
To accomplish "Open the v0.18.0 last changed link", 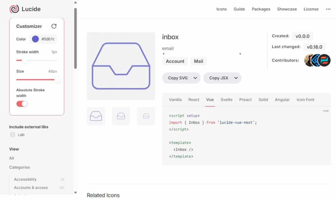I will 314,47.
